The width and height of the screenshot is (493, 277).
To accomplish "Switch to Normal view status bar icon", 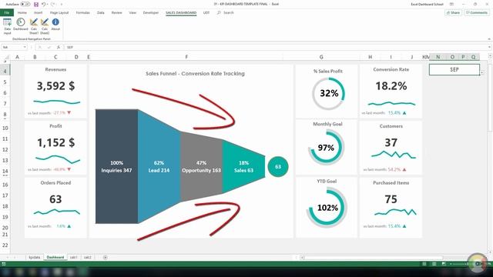I will [424, 264].
